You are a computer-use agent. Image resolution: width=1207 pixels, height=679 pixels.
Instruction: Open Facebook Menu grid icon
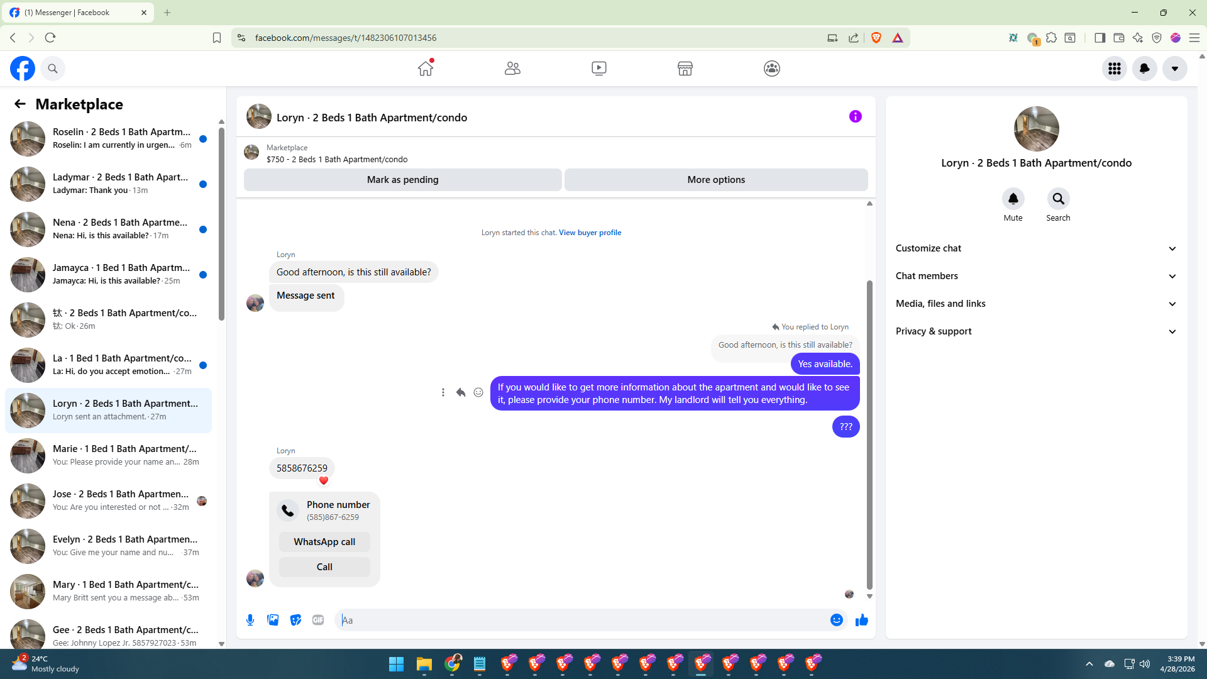coord(1114,69)
